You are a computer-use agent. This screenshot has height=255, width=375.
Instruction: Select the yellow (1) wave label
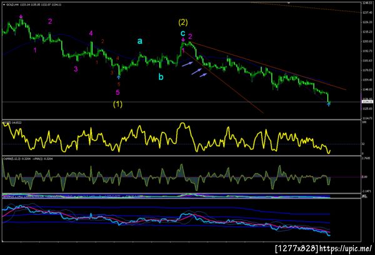tap(117, 104)
